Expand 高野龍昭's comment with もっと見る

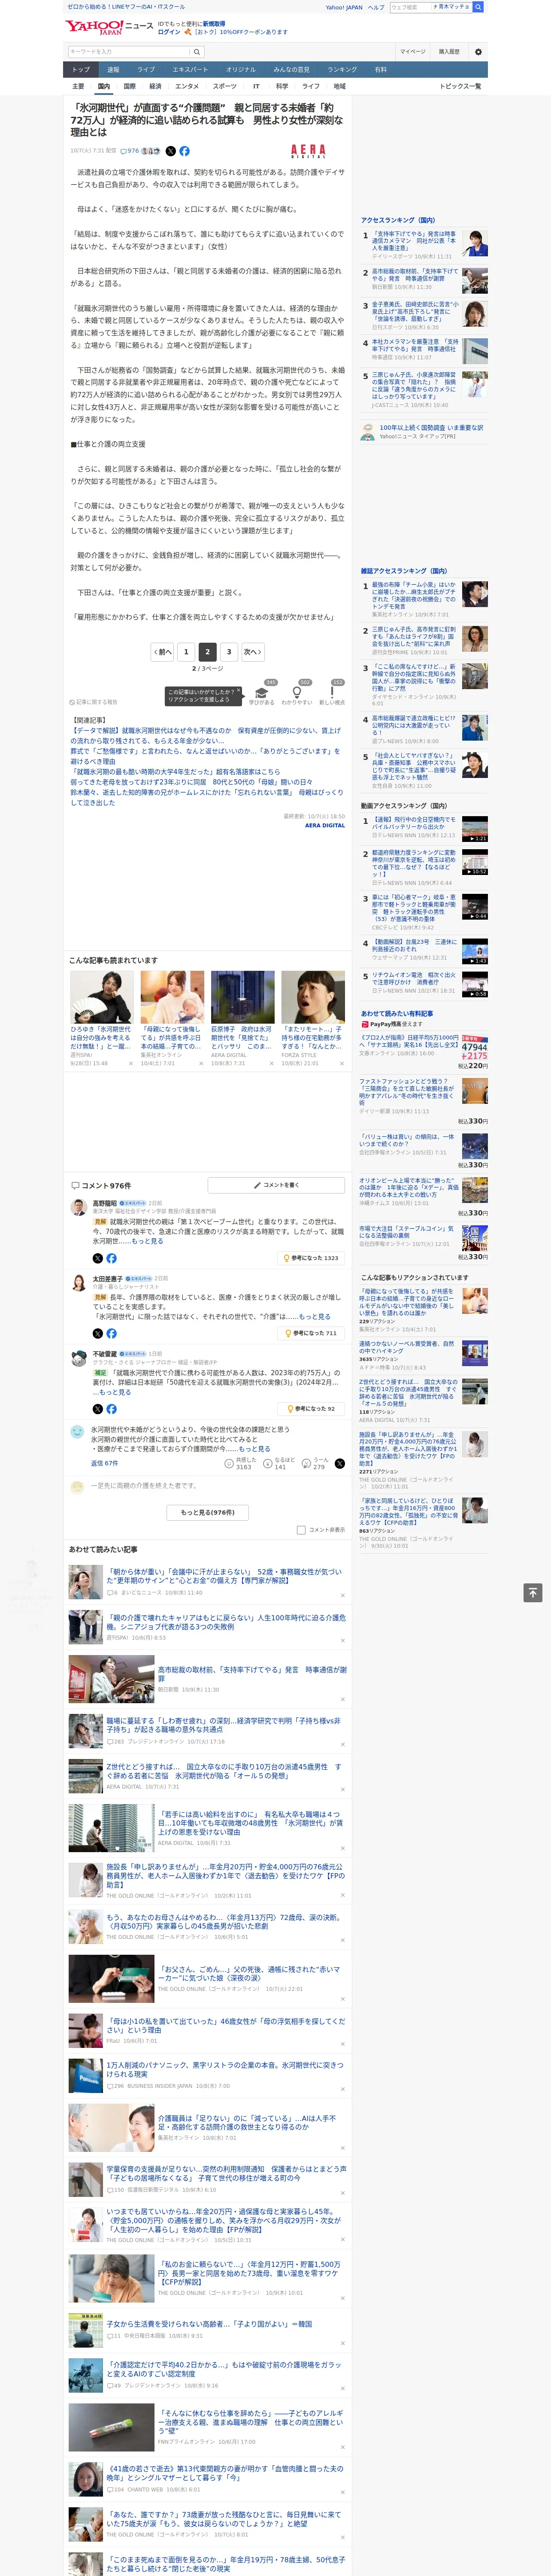coord(147,1241)
